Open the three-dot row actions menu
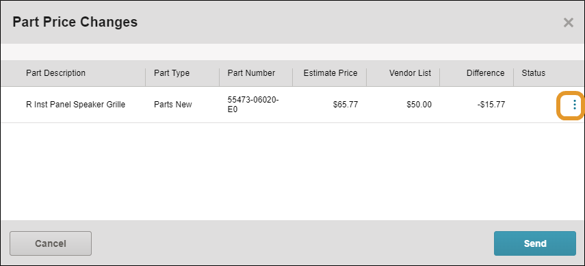 point(575,105)
